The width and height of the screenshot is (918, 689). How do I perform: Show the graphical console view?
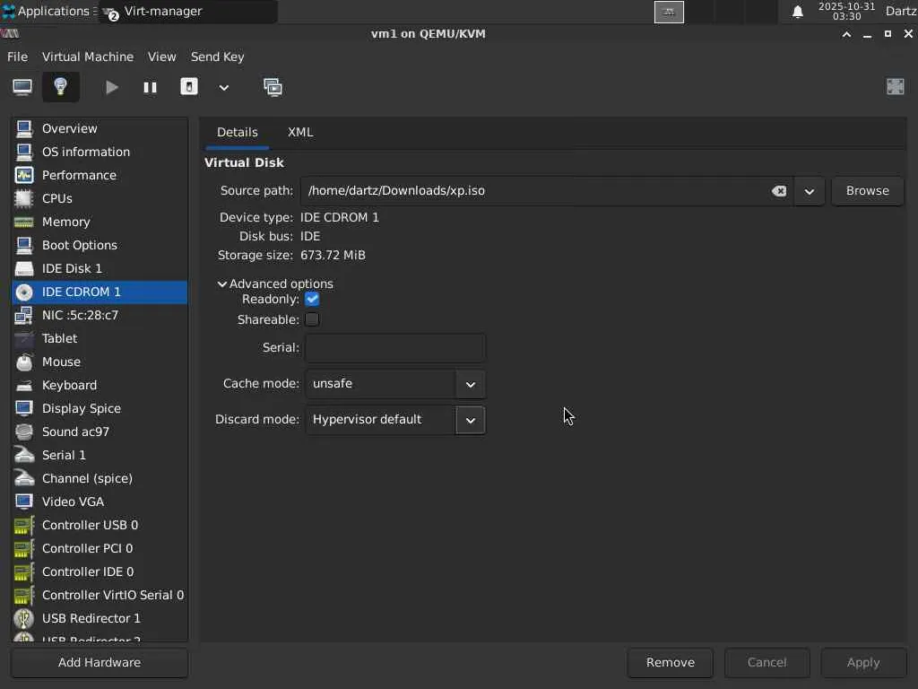click(22, 87)
